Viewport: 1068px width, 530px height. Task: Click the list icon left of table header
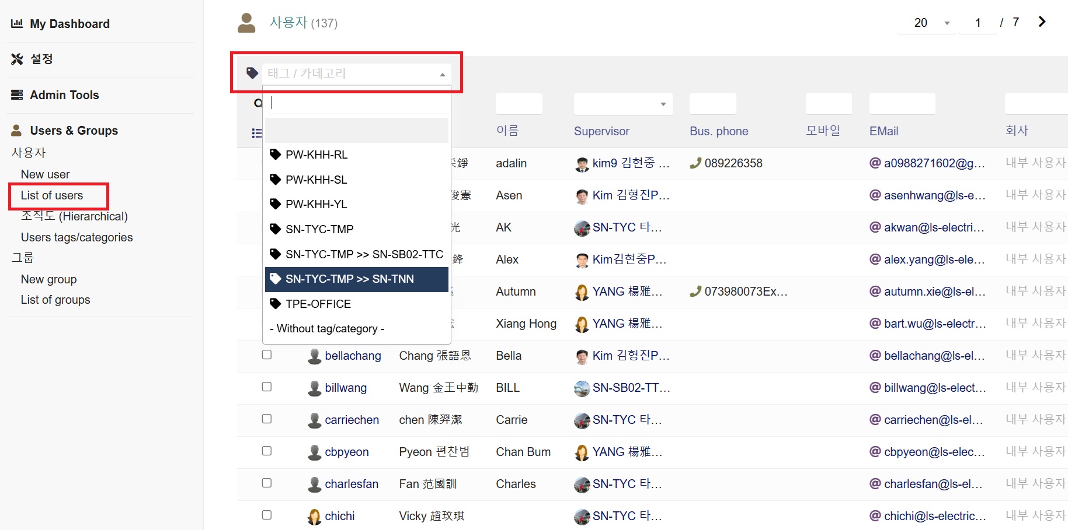tap(256, 133)
